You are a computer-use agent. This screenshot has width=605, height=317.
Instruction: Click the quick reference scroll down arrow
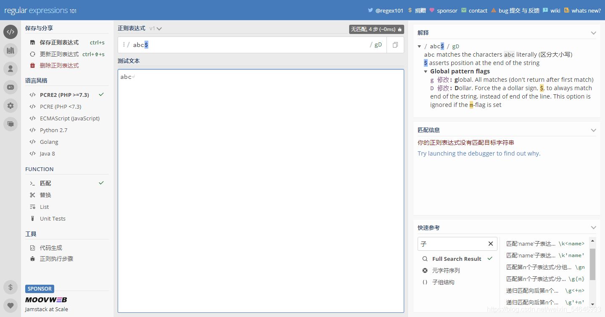pos(592,304)
